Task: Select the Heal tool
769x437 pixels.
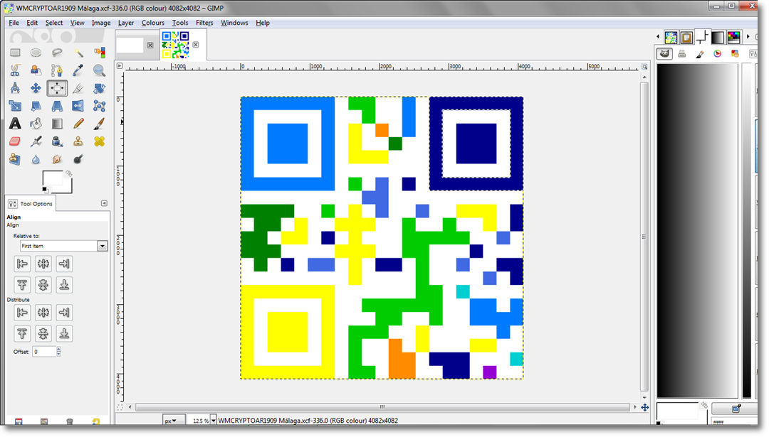Action: tap(99, 141)
